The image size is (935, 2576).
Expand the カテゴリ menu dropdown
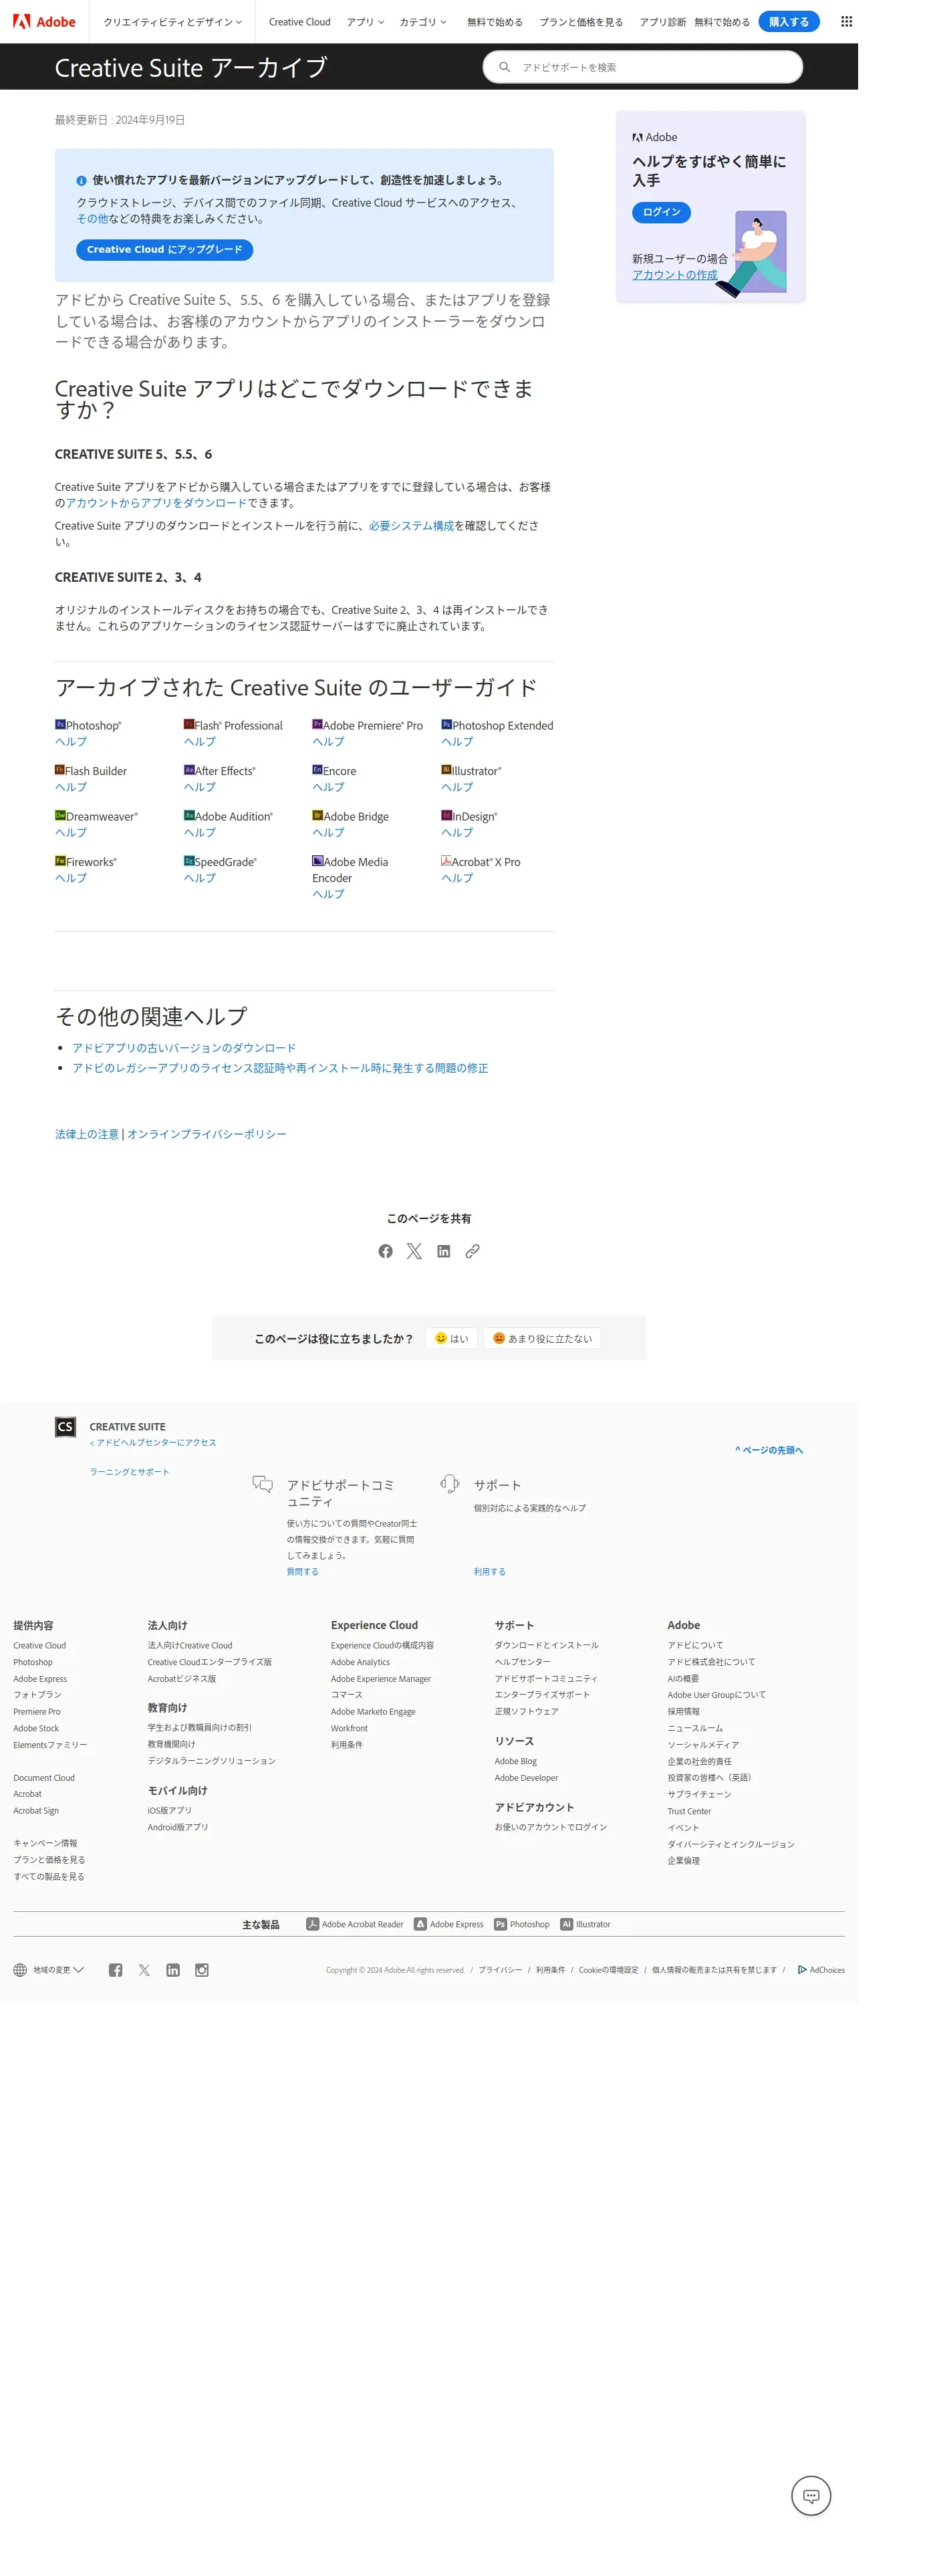422,22
